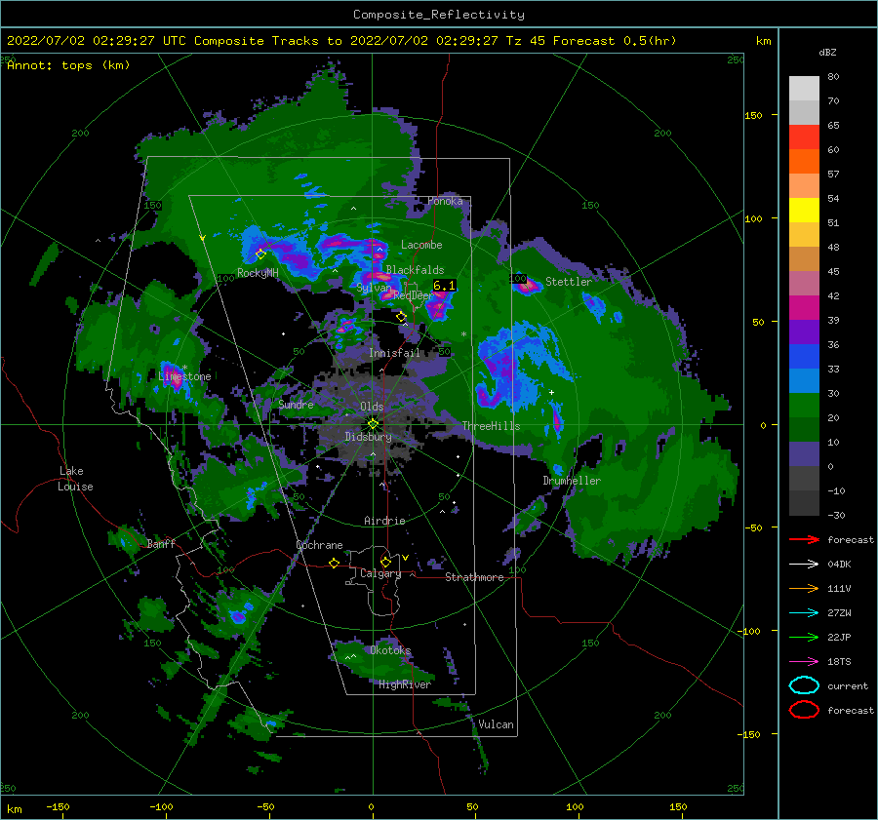Click the red forecast ellipse icon
This screenshot has height=820, width=878.
(804, 710)
